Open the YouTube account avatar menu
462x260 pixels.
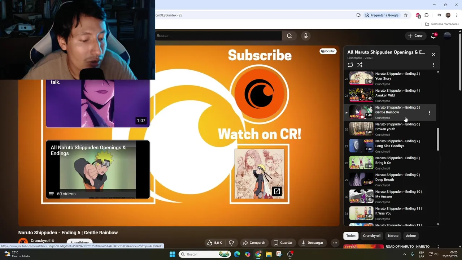coord(447,36)
